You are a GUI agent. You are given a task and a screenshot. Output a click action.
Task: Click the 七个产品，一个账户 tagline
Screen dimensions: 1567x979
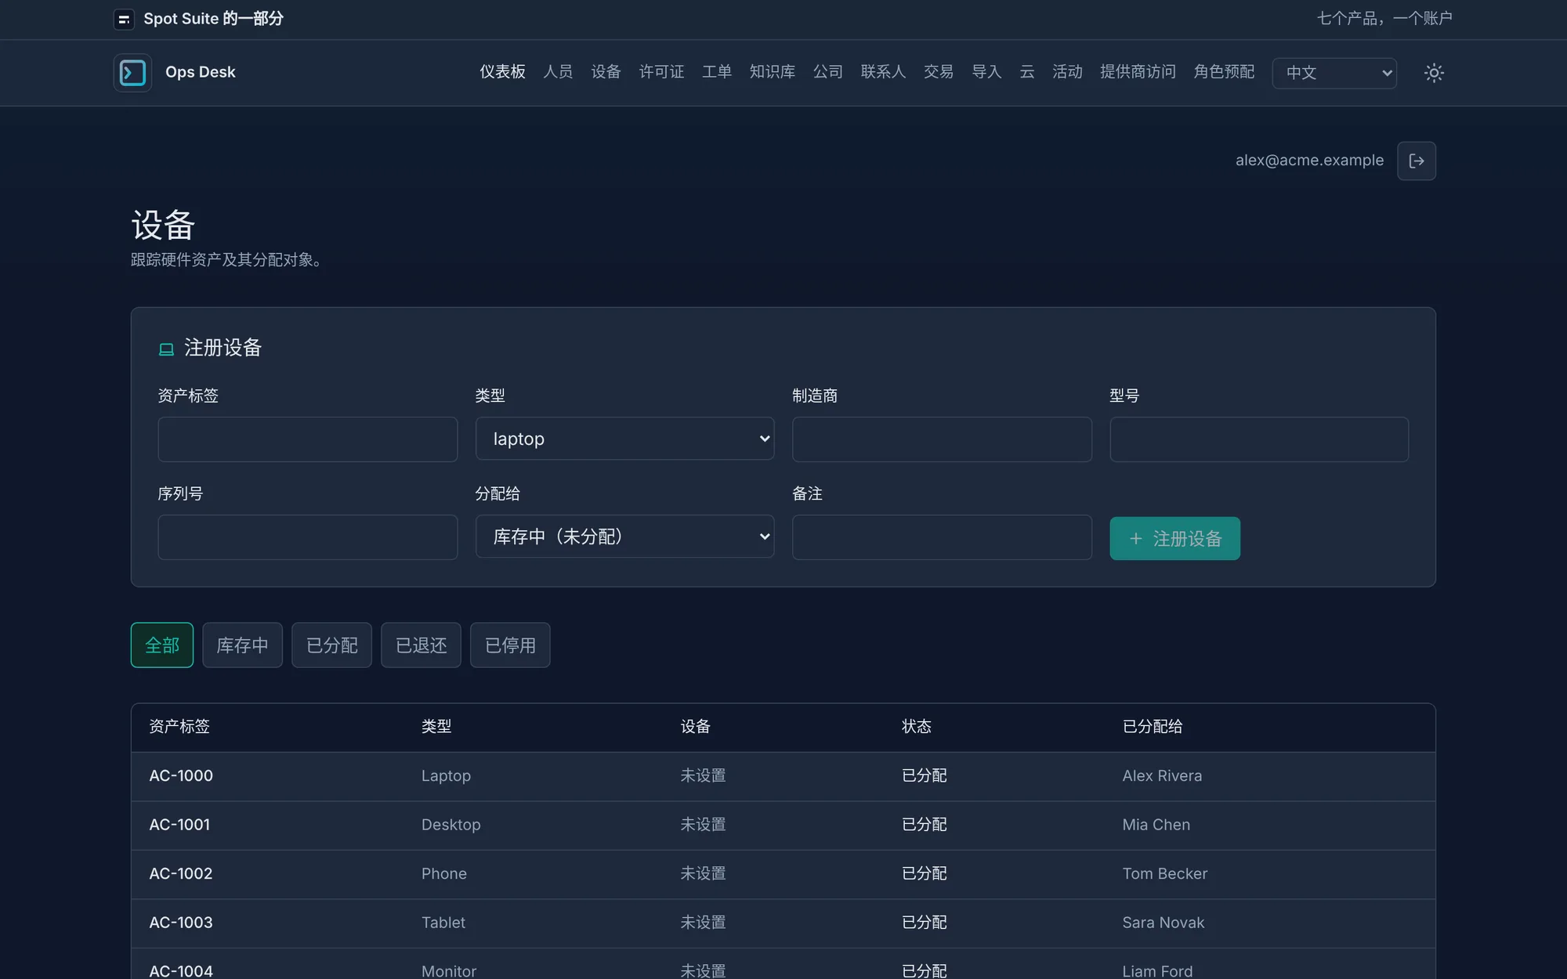click(x=1384, y=19)
